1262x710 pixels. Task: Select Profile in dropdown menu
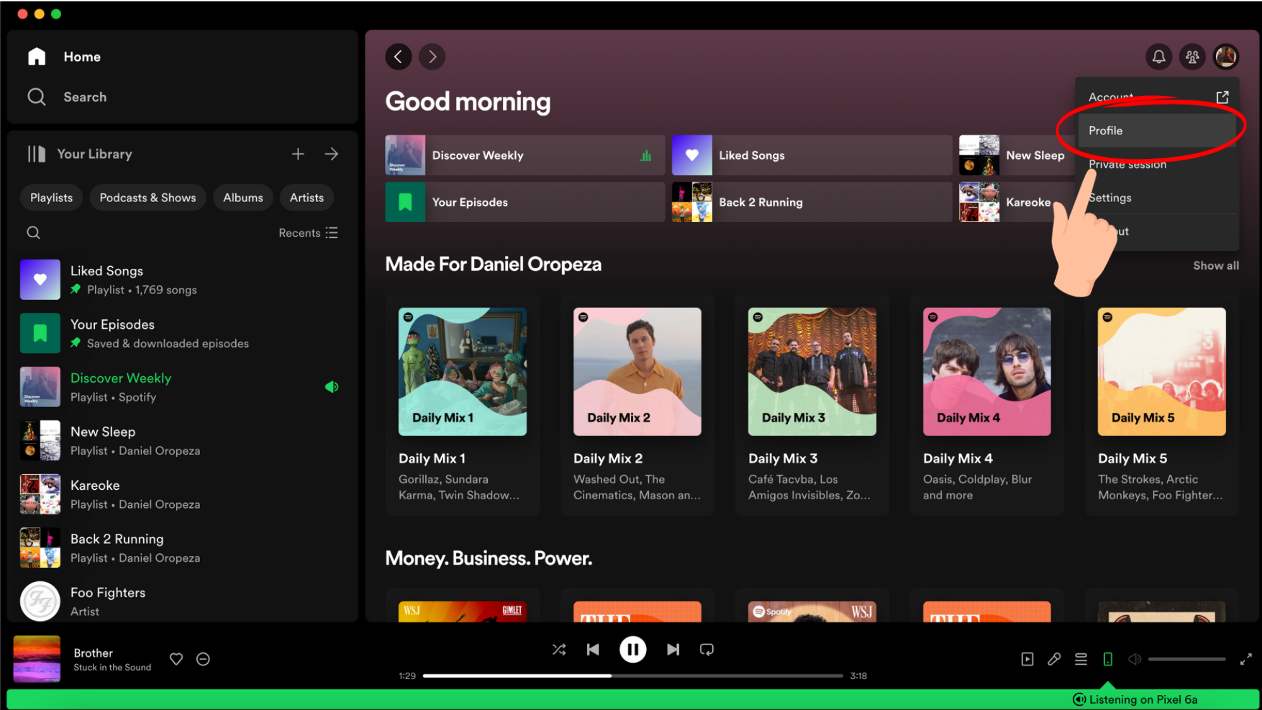click(1157, 131)
